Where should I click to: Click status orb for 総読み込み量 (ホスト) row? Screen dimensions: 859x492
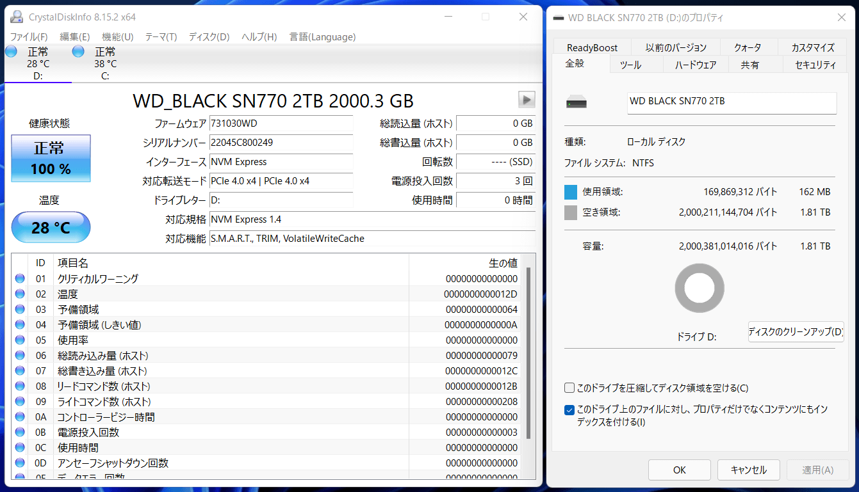click(20, 355)
